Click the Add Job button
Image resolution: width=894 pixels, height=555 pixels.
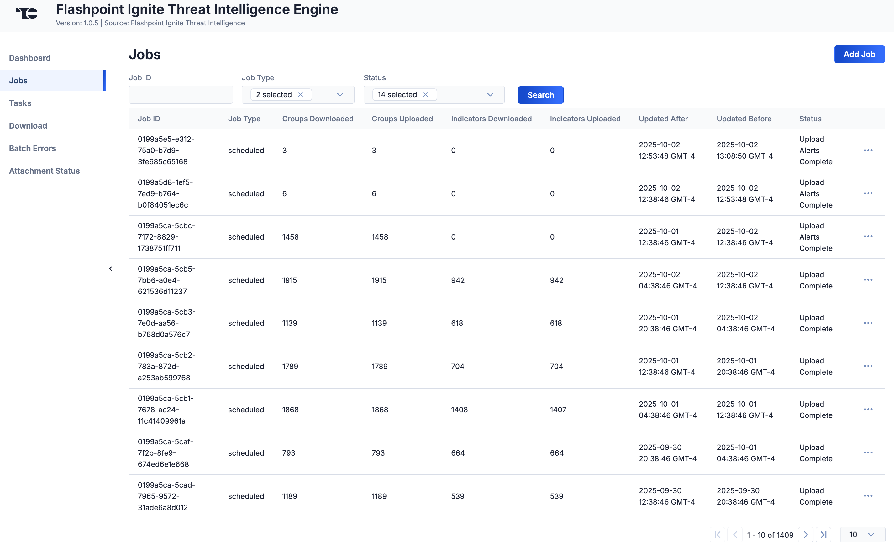pyautogui.click(x=860, y=54)
